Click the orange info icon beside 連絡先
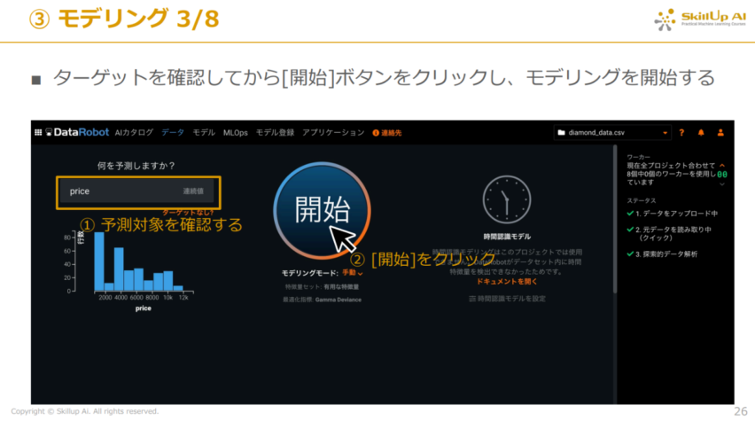Screen dimensions: 755x421 coord(376,133)
